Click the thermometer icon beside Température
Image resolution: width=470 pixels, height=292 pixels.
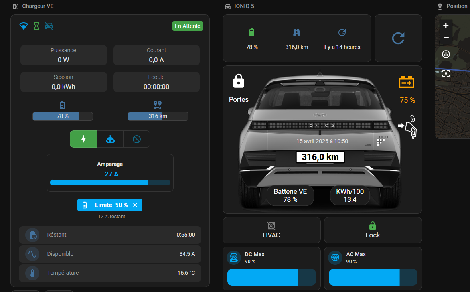(32, 273)
